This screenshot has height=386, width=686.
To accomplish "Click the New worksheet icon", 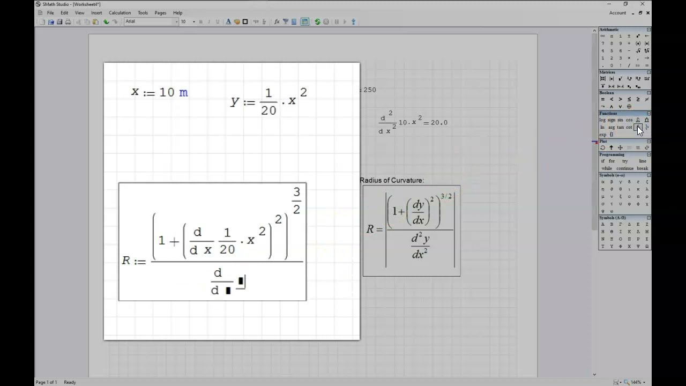I will point(42,21).
